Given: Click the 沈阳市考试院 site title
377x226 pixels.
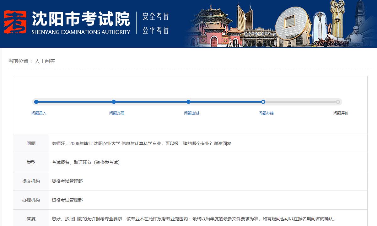Looking at the screenshot, I should pos(80,19).
